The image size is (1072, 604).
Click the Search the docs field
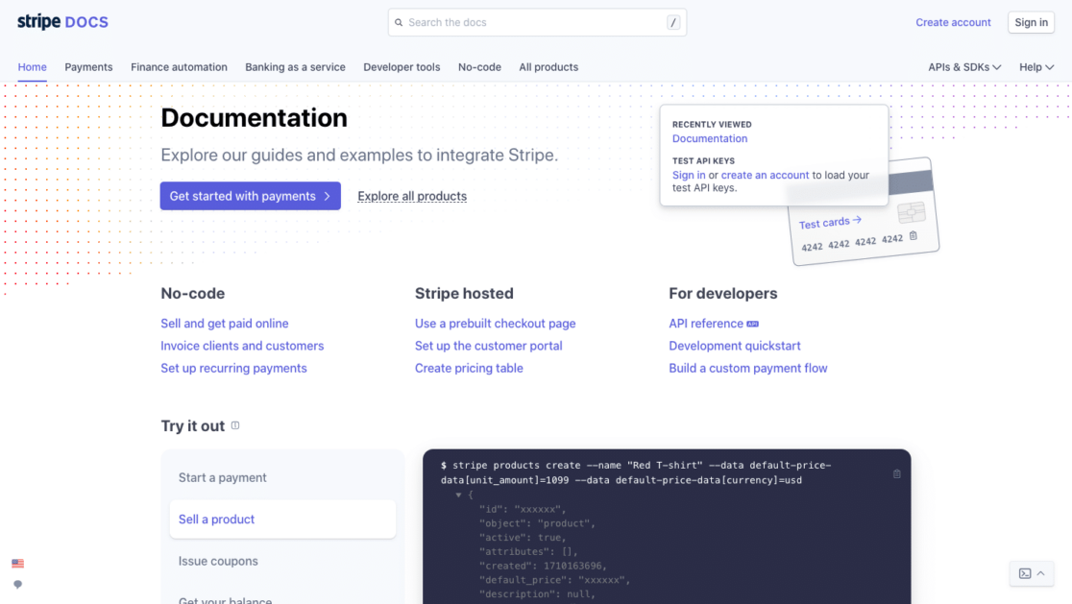pos(537,22)
